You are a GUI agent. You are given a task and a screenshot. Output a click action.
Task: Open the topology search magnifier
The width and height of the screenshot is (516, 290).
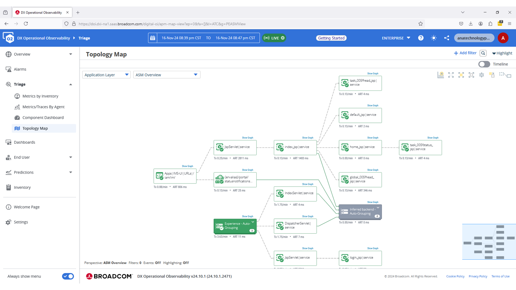point(483,53)
